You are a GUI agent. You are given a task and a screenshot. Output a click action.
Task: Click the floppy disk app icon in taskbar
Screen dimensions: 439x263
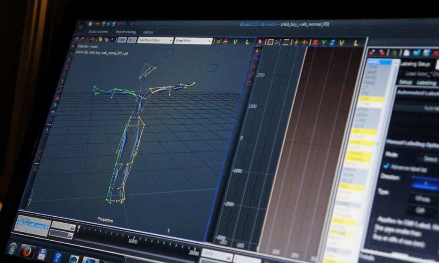tap(42, 254)
